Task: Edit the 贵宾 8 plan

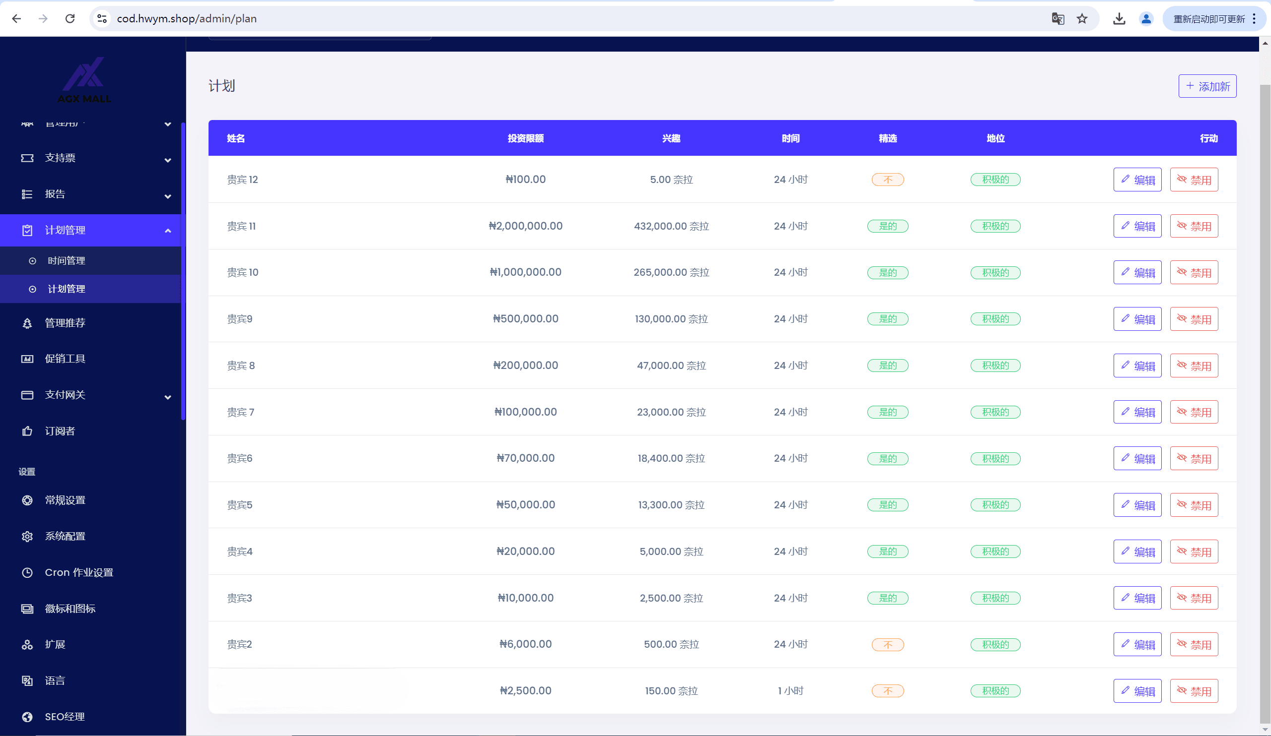Action: pos(1137,366)
